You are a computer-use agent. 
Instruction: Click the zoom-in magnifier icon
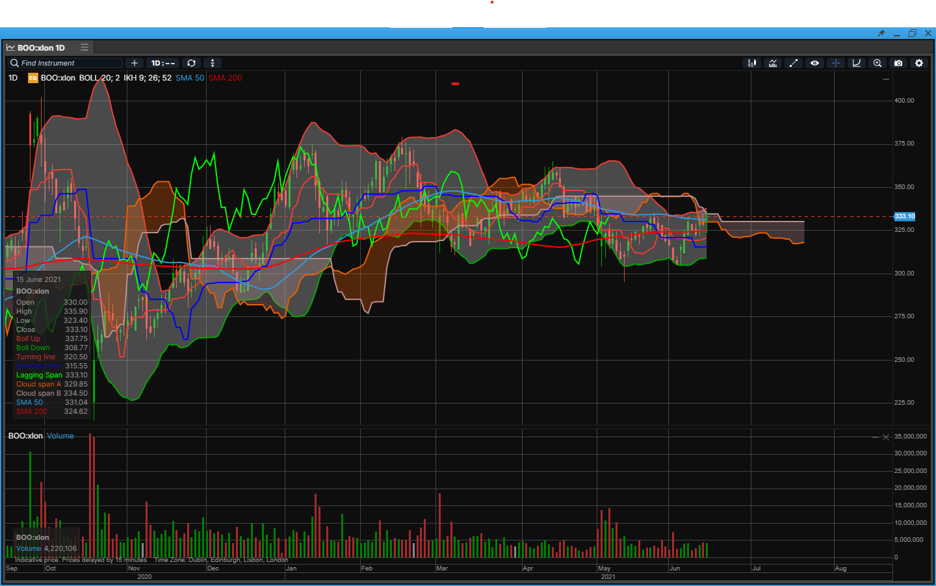[877, 63]
